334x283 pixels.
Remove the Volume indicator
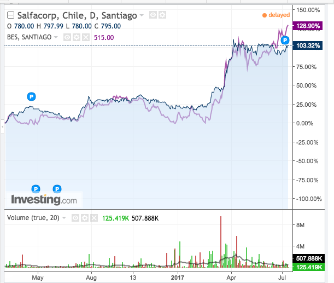pyautogui.click(x=94, y=218)
